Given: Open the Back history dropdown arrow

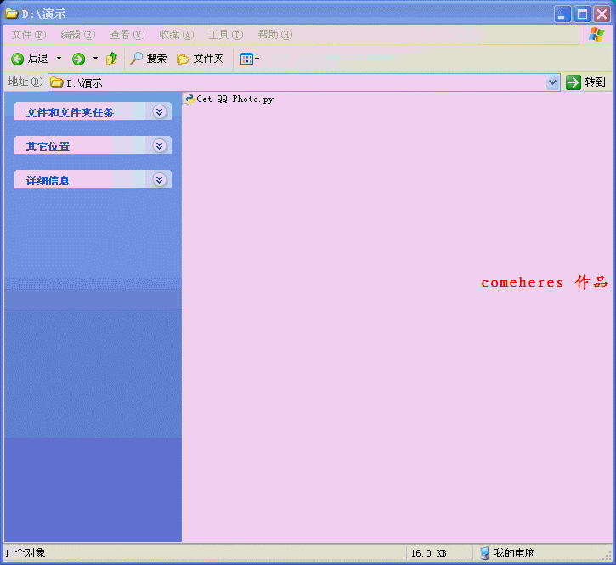Looking at the screenshot, I should pyautogui.click(x=59, y=58).
